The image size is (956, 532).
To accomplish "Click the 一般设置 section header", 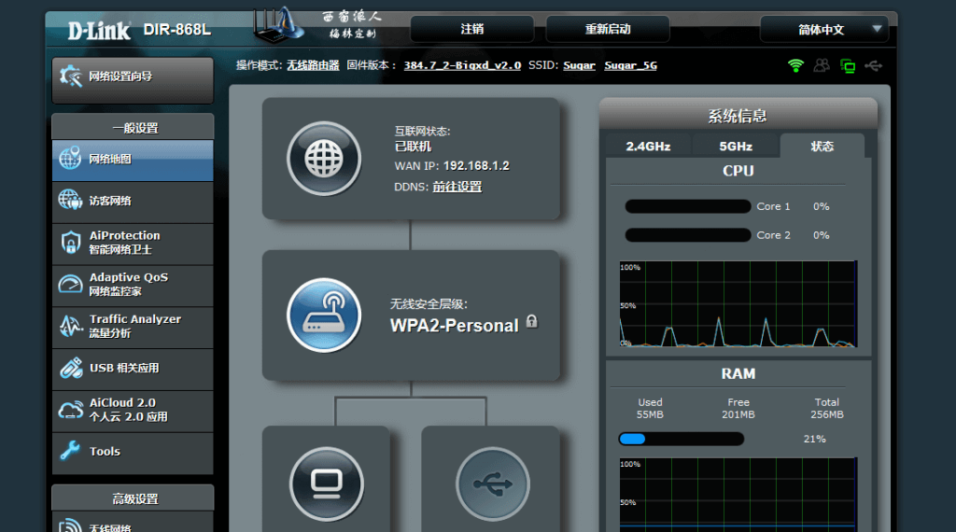I will [133, 127].
